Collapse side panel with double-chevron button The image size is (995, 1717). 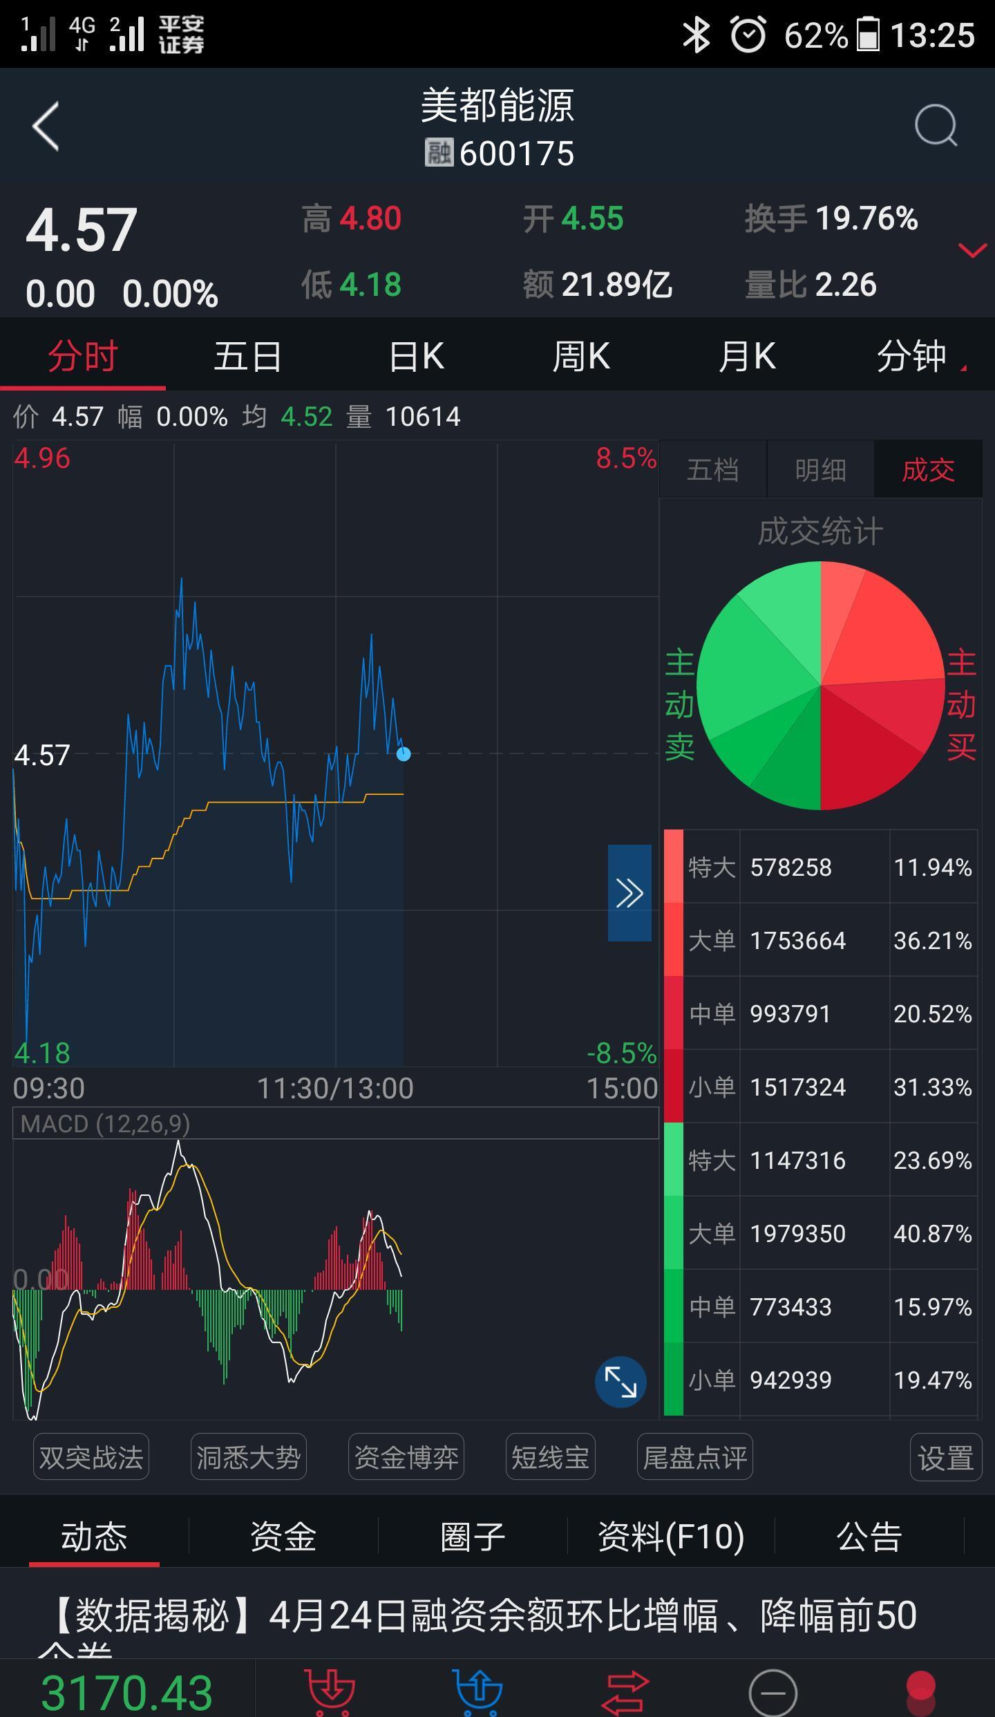click(629, 892)
